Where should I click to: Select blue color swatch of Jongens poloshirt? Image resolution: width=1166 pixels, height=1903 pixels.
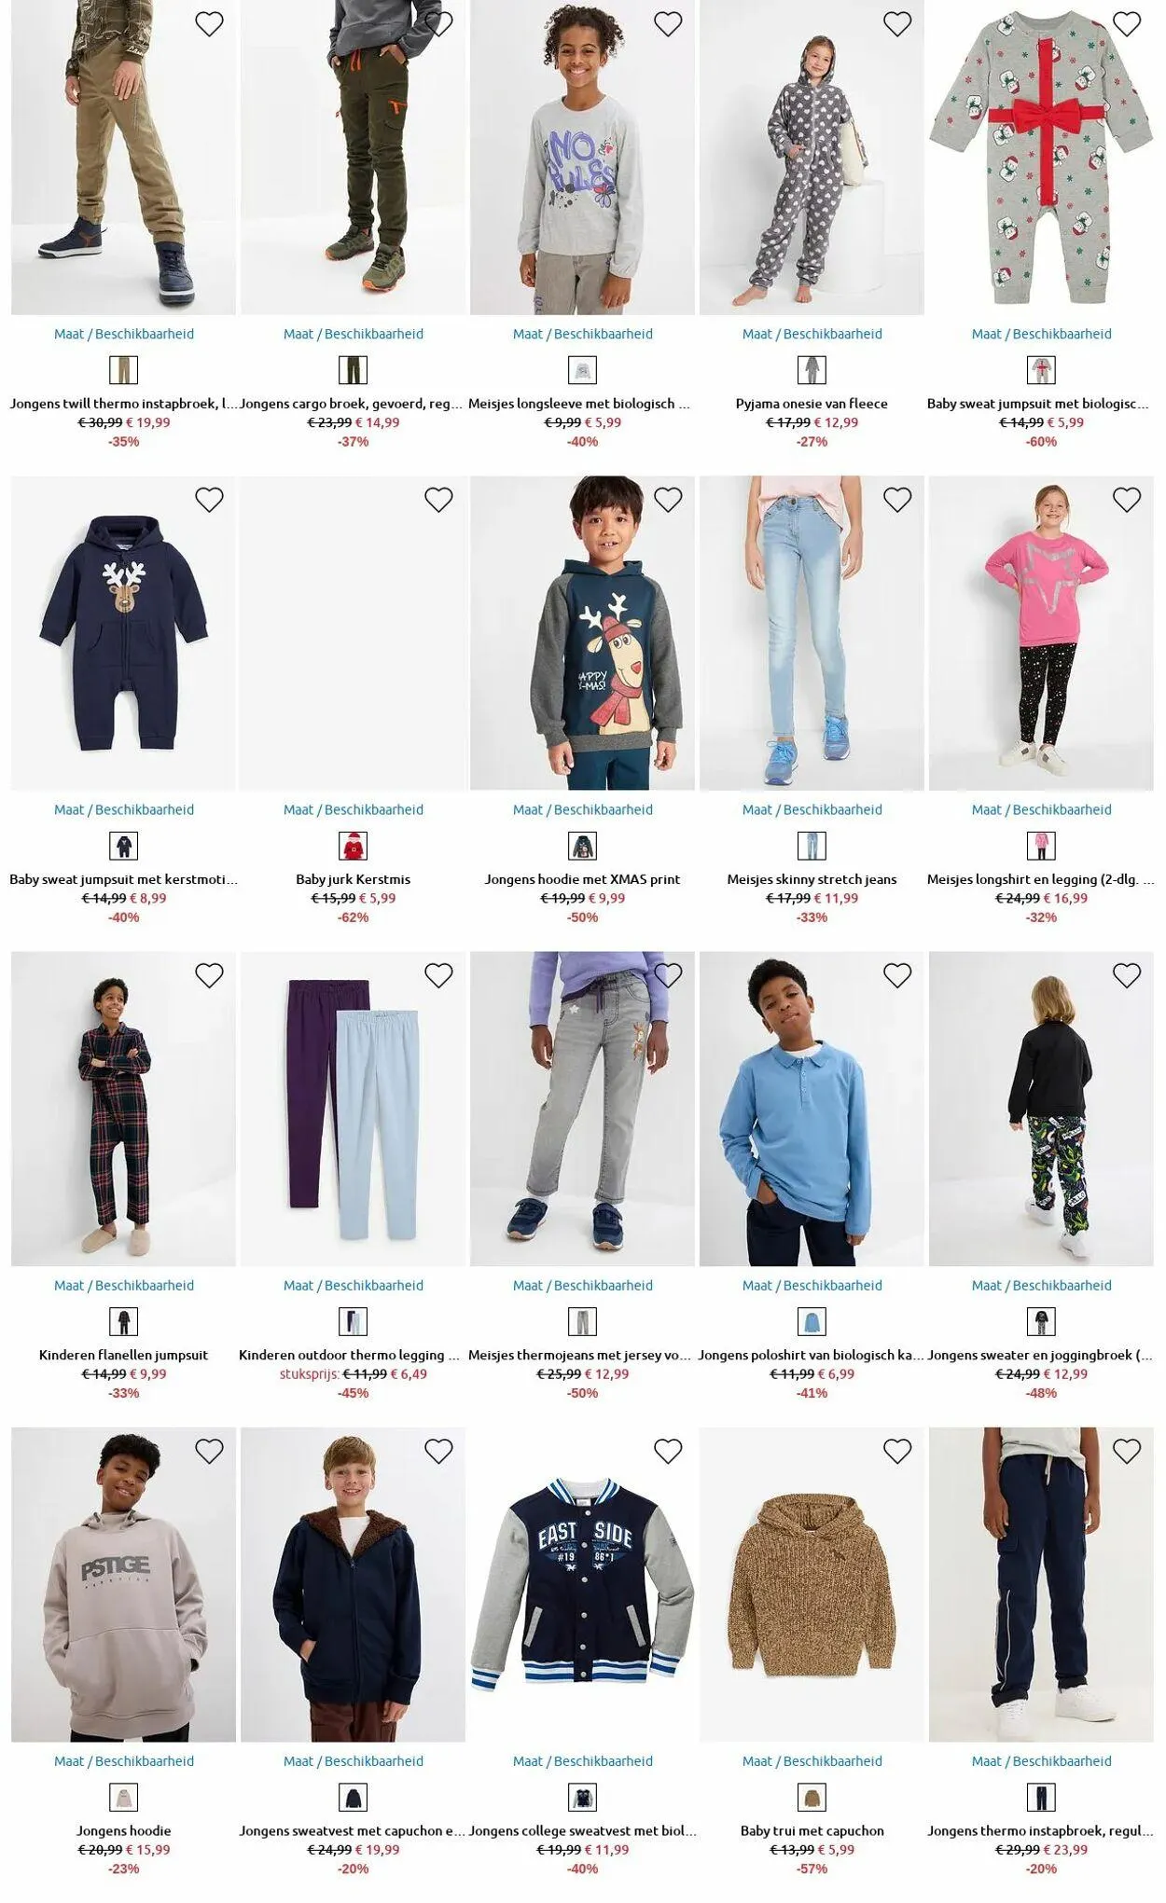pyautogui.click(x=812, y=1321)
